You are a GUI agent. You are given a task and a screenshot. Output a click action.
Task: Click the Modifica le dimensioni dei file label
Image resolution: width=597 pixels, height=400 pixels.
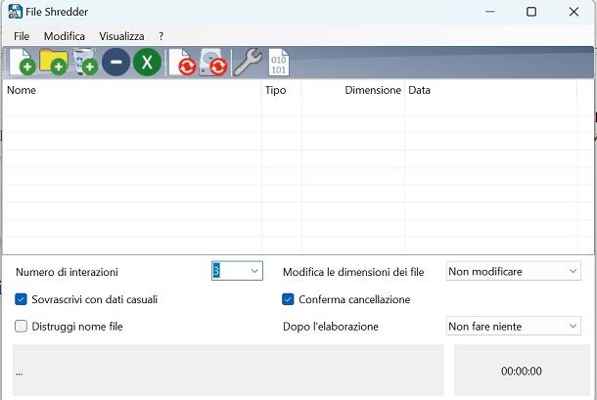[353, 272]
